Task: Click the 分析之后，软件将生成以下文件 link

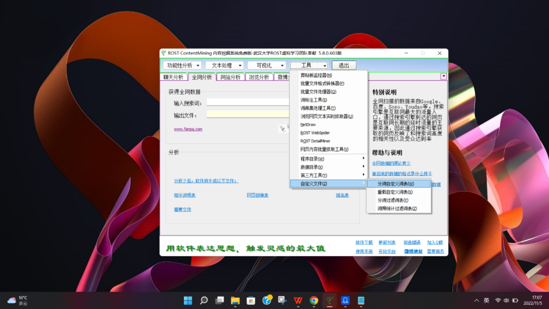Action: tap(206, 181)
